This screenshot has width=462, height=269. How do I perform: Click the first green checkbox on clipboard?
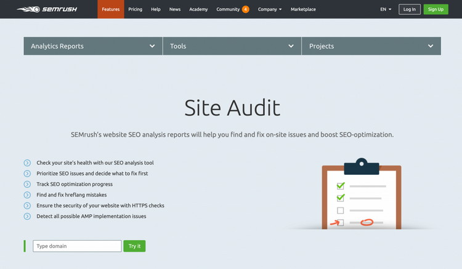339,185
